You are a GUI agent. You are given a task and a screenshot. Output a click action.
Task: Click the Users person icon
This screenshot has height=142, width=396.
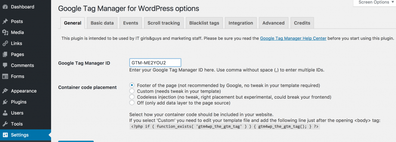(x=5, y=113)
